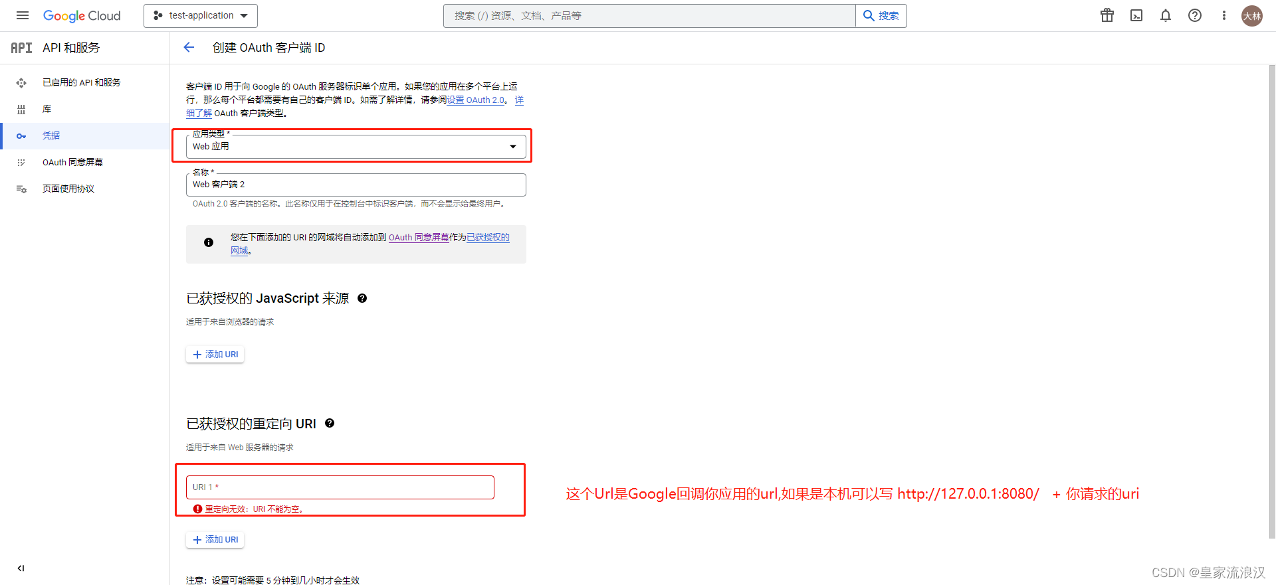Click the enabled APIs sidebar icon
The image size is (1276, 585).
(x=21, y=83)
